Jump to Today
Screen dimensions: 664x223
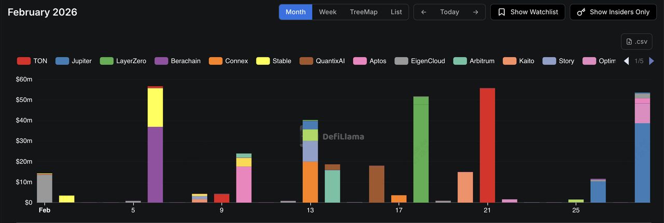click(x=449, y=12)
